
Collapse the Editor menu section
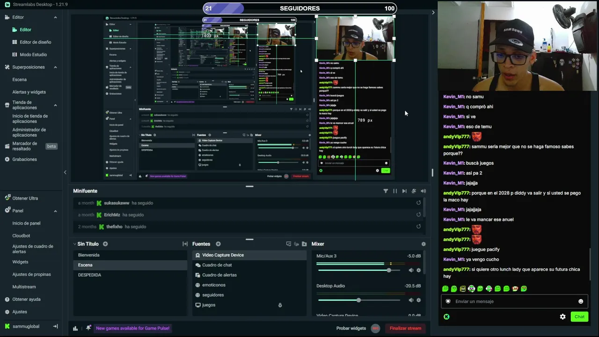click(55, 17)
